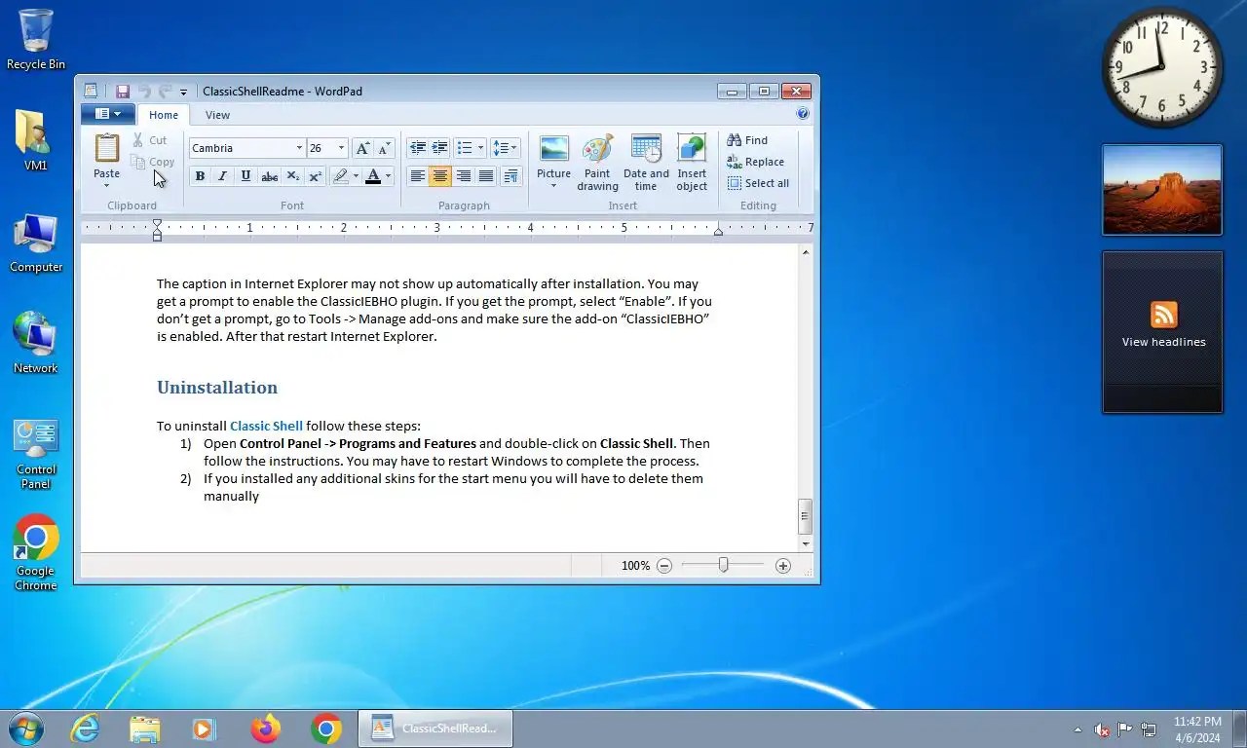The image size is (1247, 748).
Task: Apply the text highlight color
Action: (340, 176)
